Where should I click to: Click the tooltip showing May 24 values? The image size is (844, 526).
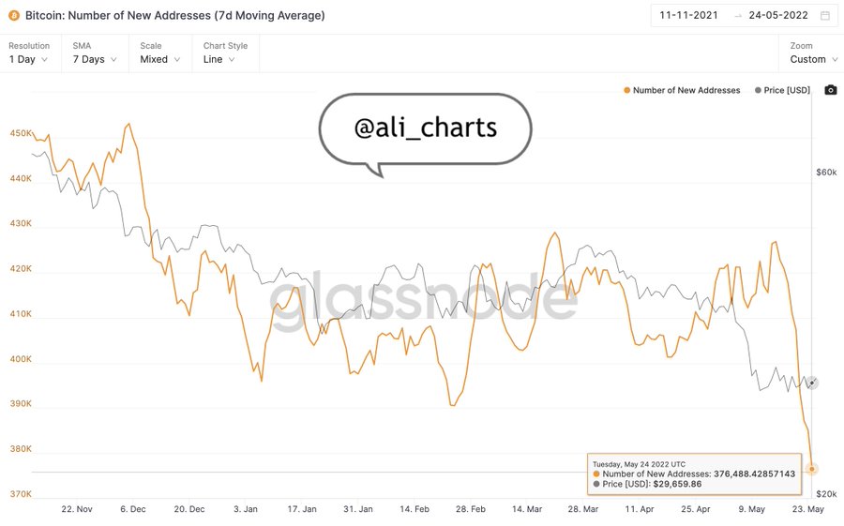(x=694, y=473)
